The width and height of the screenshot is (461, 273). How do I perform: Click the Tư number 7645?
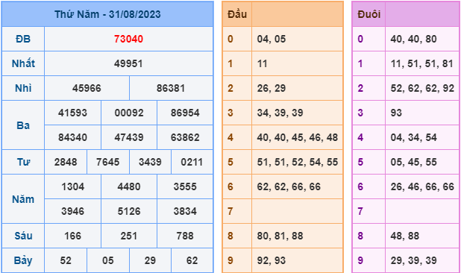[108, 162]
